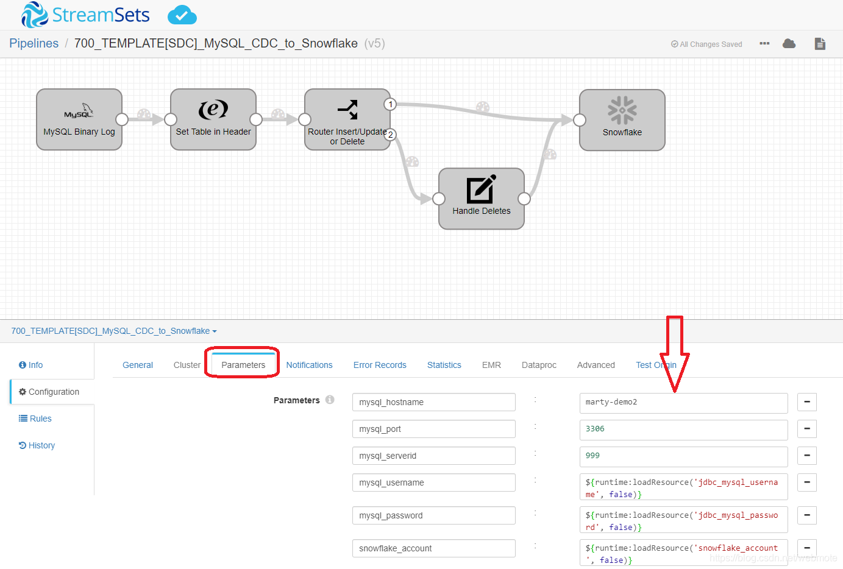Remove the mysql_password parameter
843x569 pixels.
(x=807, y=515)
